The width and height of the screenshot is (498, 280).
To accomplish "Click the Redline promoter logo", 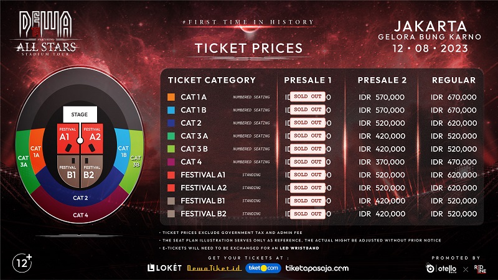I will click(482, 268).
